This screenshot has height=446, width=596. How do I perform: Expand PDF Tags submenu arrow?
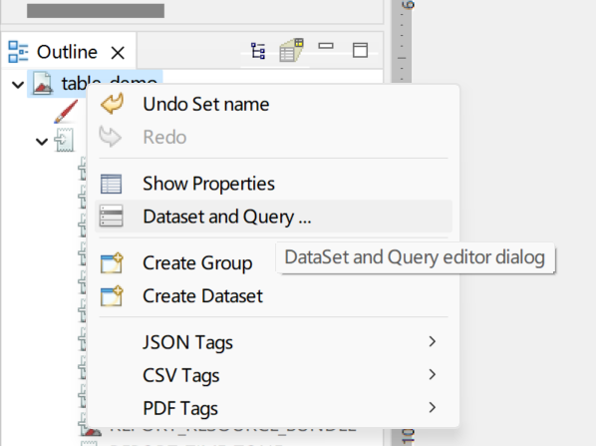[x=433, y=407]
